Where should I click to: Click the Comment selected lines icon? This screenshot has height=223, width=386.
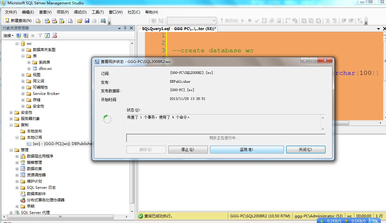point(327,21)
